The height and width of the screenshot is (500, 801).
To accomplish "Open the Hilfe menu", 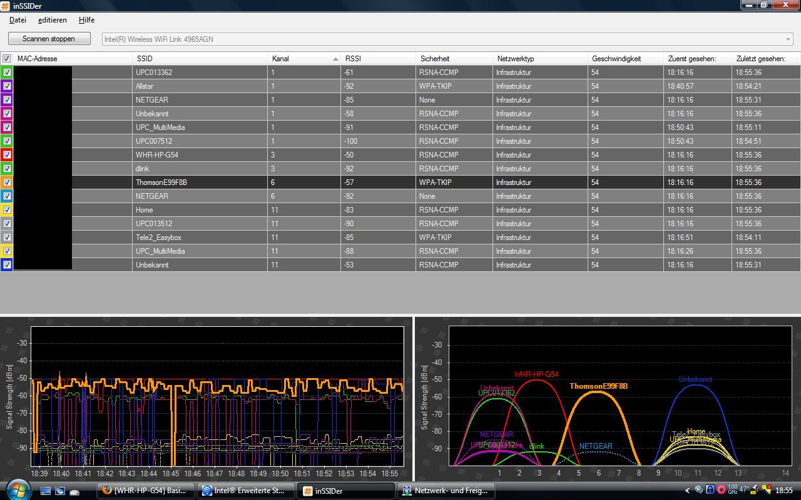I will click(x=86, y=20).
